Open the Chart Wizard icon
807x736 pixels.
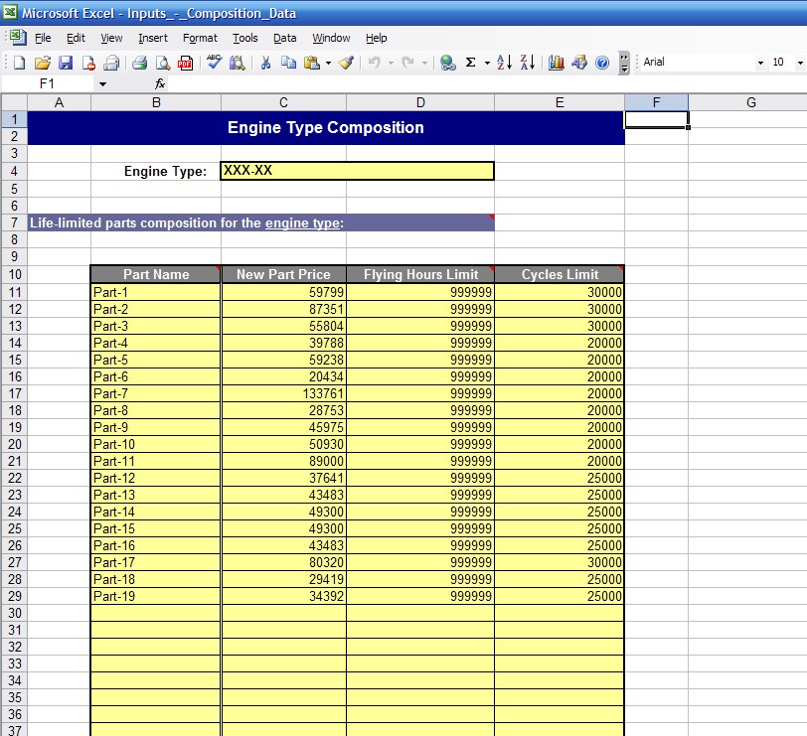point(556,63)
